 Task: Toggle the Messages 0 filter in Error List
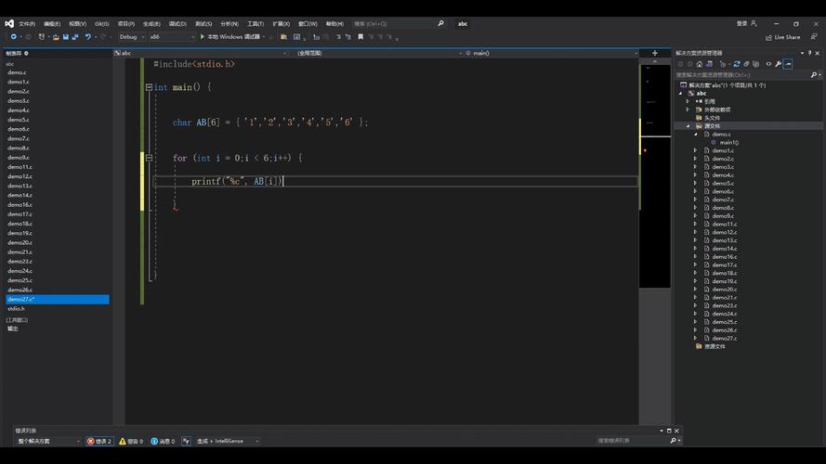[163, 442]
